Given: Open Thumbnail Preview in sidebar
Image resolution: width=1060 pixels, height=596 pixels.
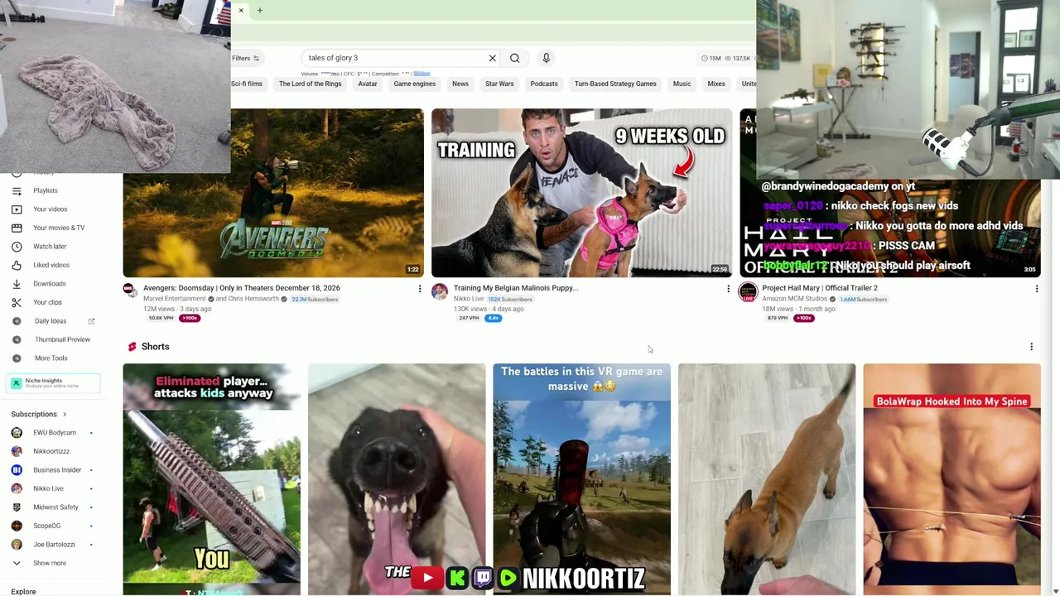Looking at the screenshot, I should pyautogui.click(x=62, y=339).
